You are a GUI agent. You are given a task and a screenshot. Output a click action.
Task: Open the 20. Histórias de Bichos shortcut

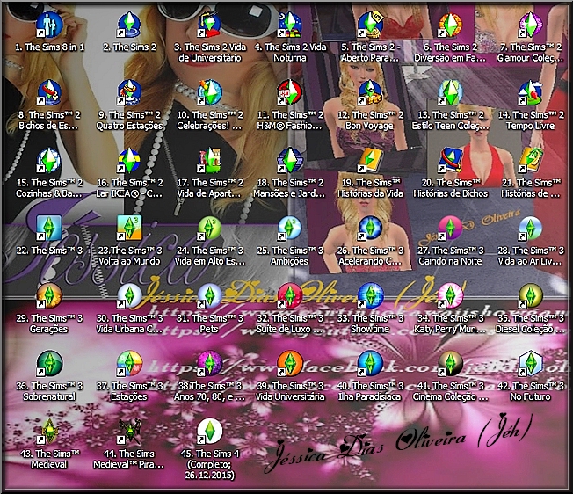pos(450,160)
